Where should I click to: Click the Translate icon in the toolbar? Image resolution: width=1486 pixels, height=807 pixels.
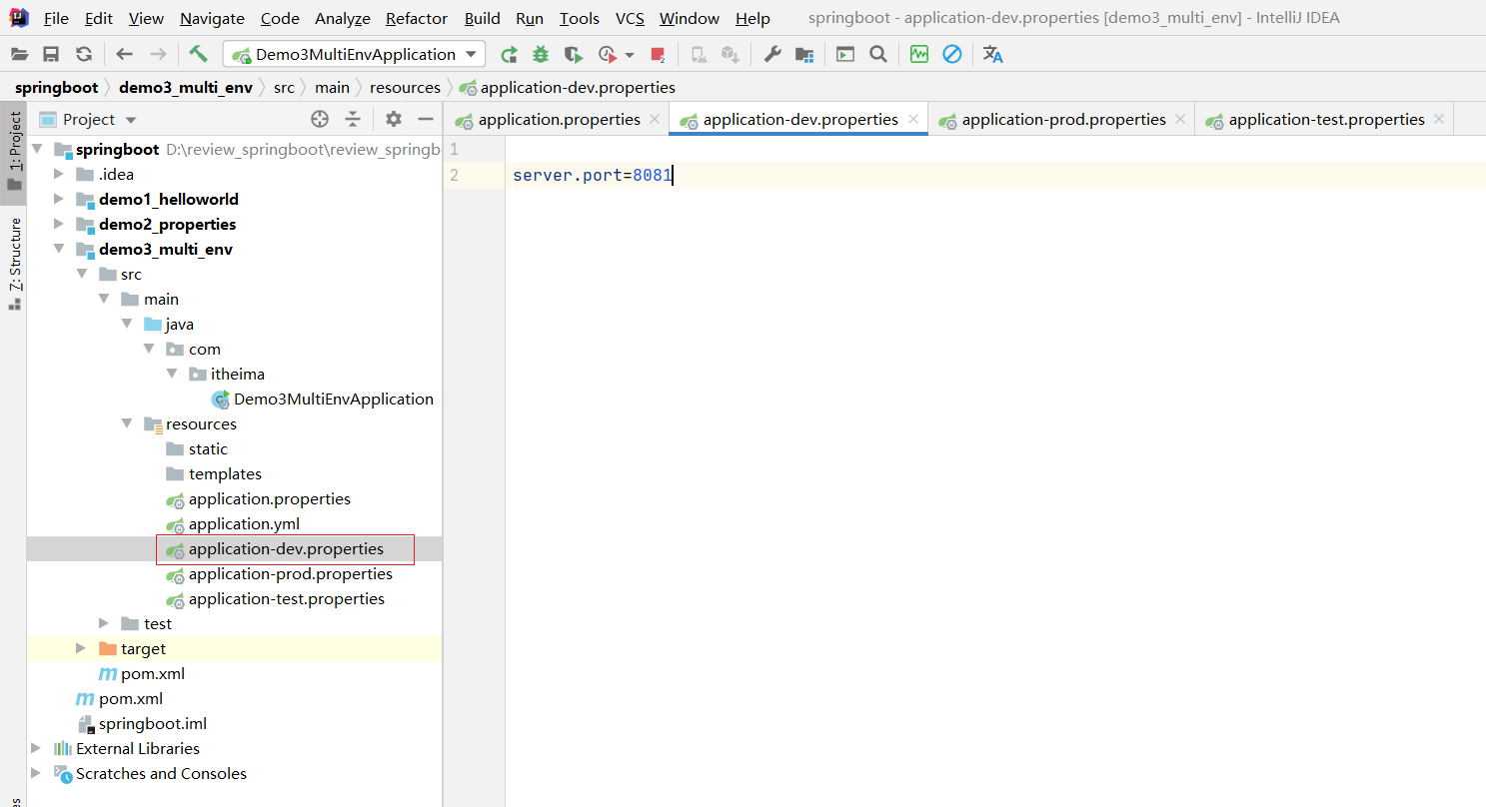pos(992,54)
